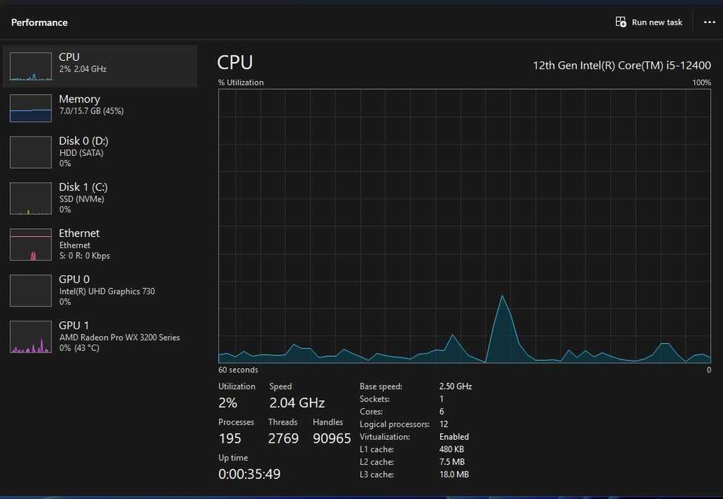This screenshot has width=723, height=499.
Task: Click the Base speed value '2.50 GHz'
Action: tap(455, 386)
